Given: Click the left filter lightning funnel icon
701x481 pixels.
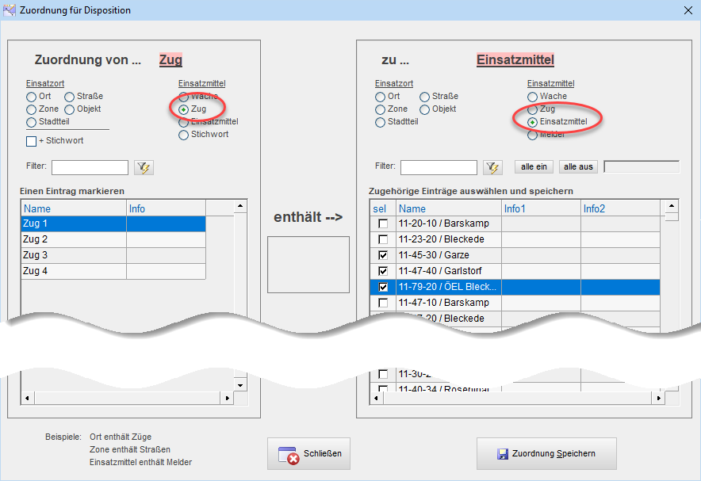Looking at the screenshot, I should tap(144, 167).
